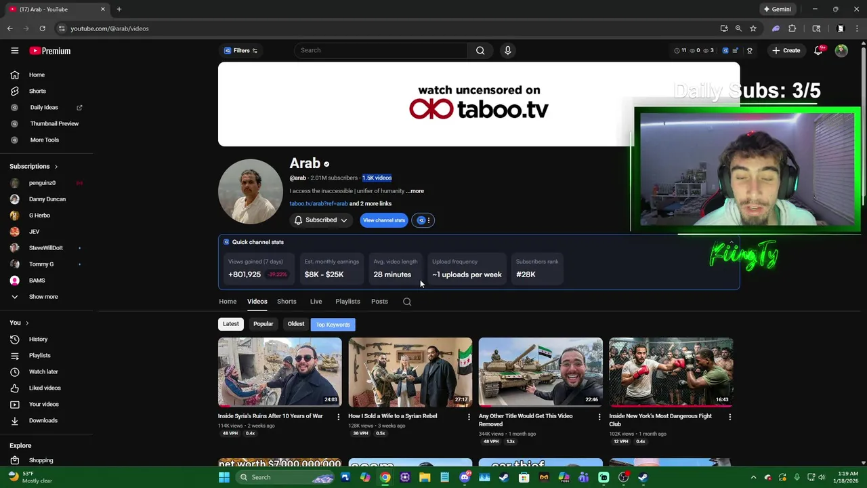Expand the You section arrow
867x488 pixels.
27,323
